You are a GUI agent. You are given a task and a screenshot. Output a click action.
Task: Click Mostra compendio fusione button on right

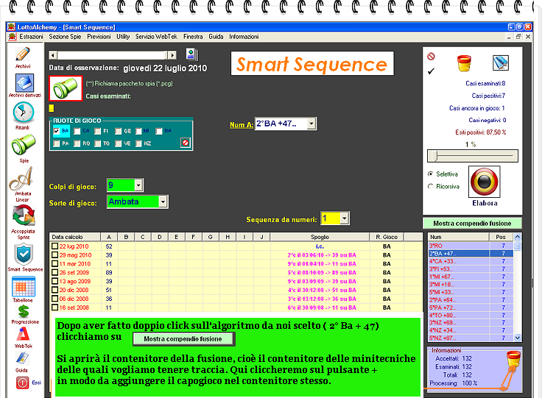click(x=472, y=224)
